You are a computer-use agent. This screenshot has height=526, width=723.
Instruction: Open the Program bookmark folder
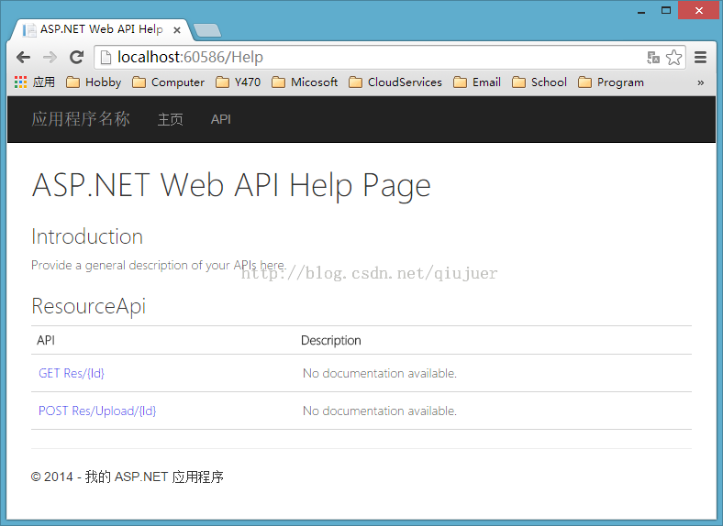611,82
